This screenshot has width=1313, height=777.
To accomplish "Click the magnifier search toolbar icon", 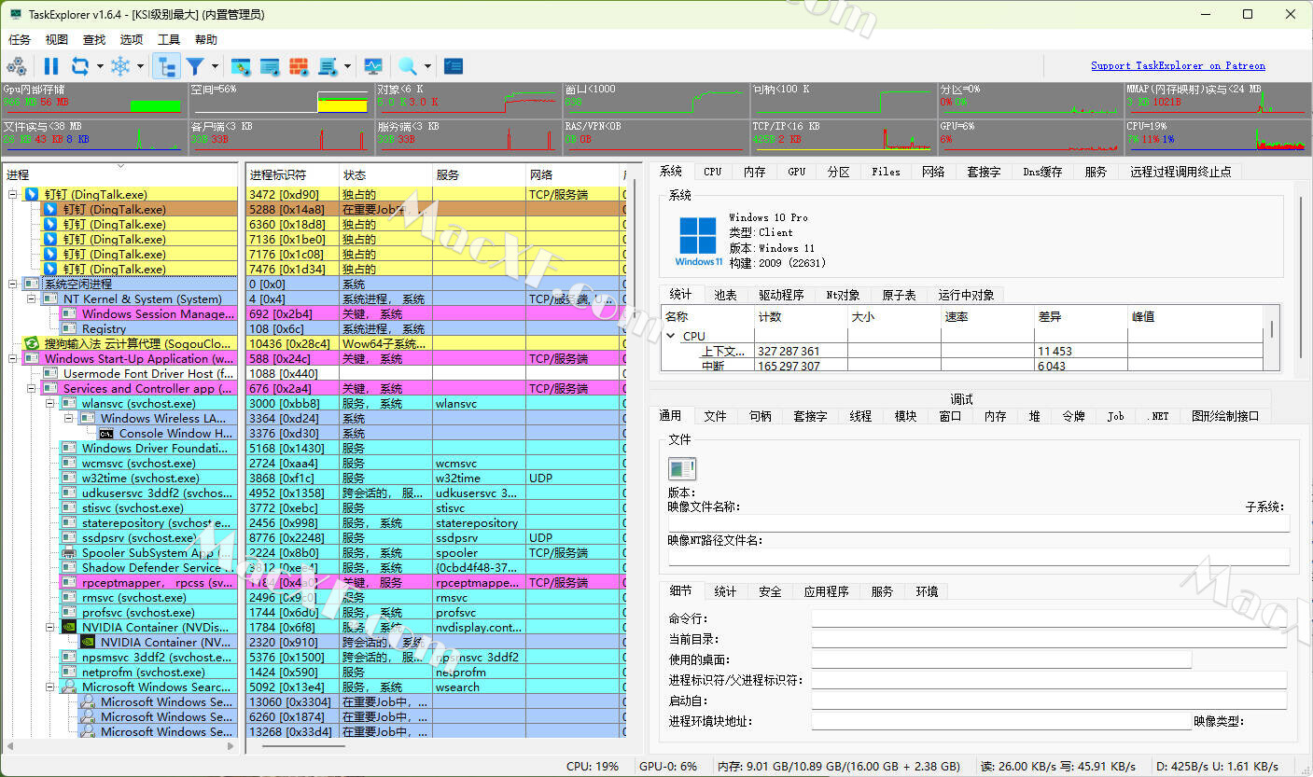I will [x=408, y=66].
